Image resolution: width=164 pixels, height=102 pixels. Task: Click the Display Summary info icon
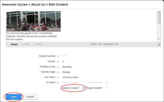(x=58, y=56)
